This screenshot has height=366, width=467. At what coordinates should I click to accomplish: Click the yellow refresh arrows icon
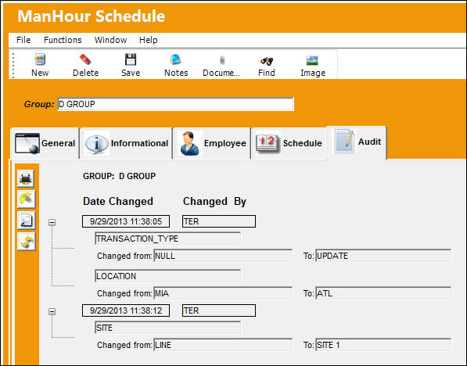point(27,242)
